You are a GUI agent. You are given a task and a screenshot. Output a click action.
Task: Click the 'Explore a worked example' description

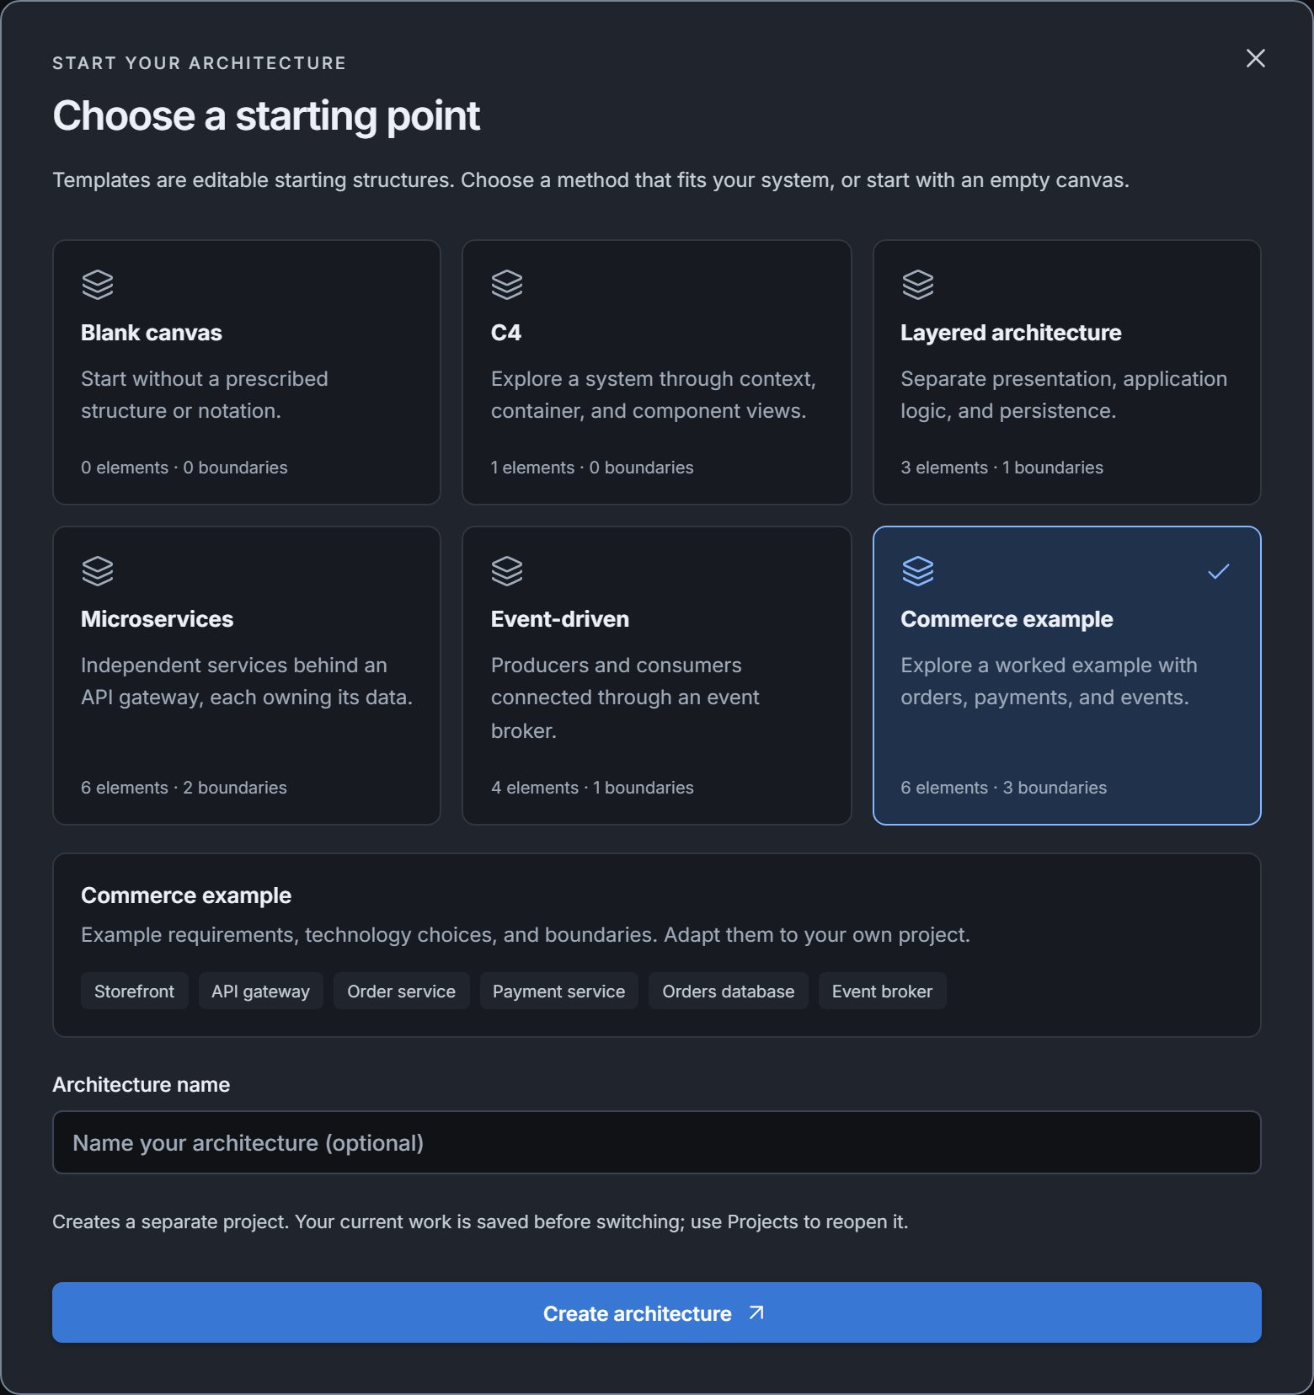pos(1049,681)
